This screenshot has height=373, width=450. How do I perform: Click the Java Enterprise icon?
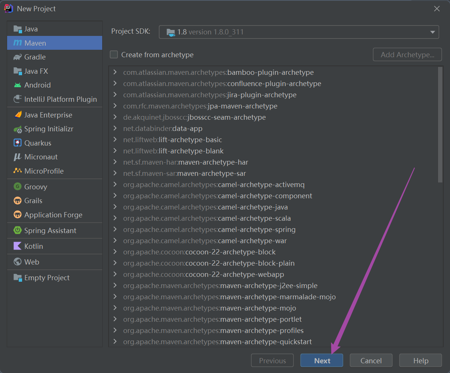point(18,115)
